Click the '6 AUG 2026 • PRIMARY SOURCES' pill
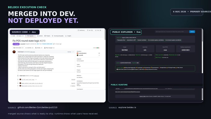The image size is (211, 119). click(187, 12)
